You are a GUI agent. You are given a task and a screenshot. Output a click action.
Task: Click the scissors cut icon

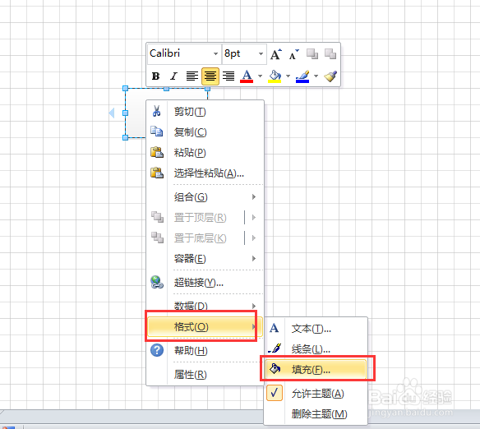click(x=156, y=111)
